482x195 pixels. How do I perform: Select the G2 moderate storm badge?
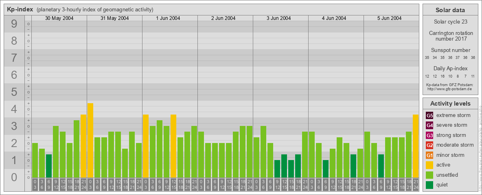tap(429, 145)
